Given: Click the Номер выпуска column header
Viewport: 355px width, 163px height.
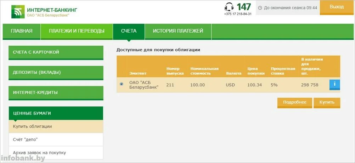Looking at the screenshot, I should pos(175,71).
